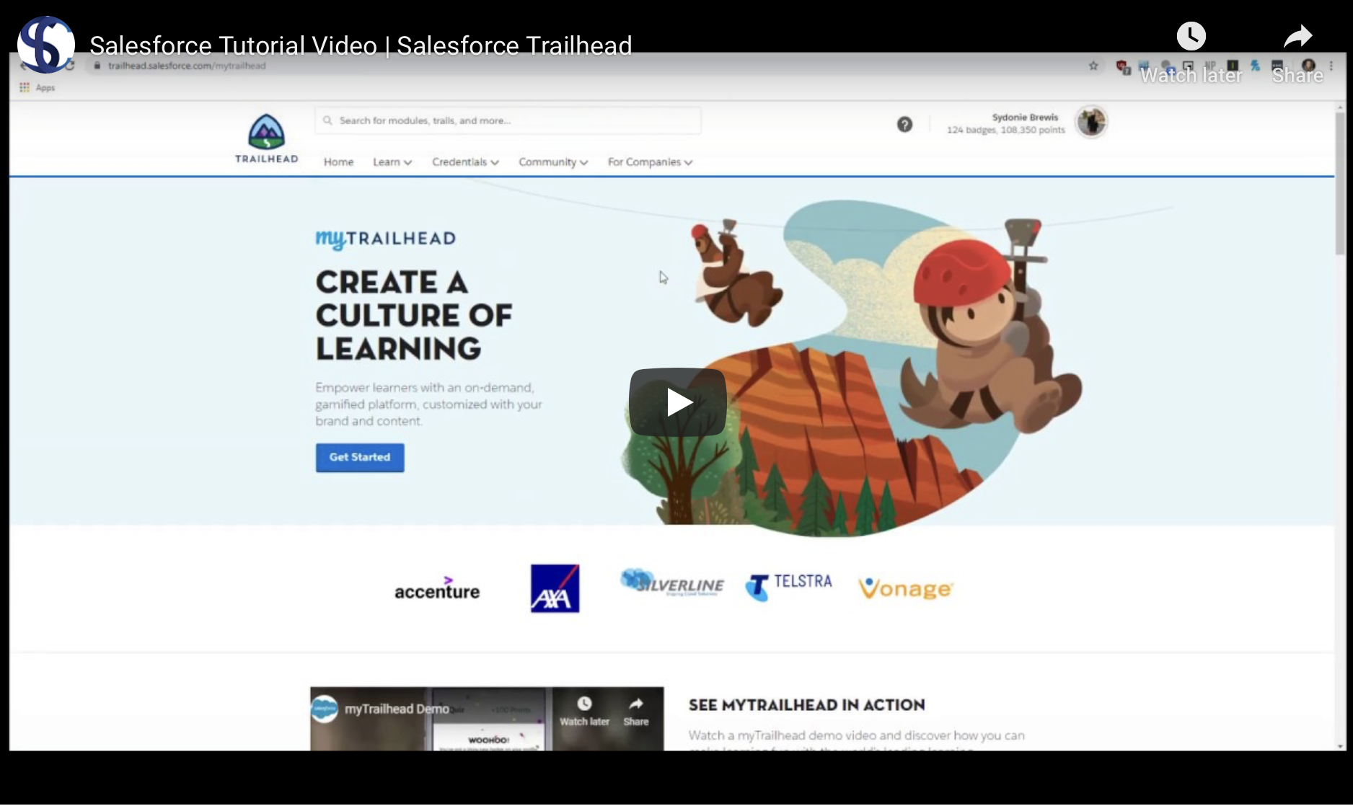1353x806 pixels.
Task: Click the Get Started button
Action: (360, 457)
